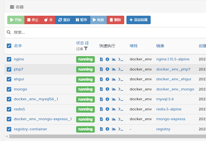Viewport: 206px width, 141px height.
Task: Open stats chart icon for registry-container
Action: click(114, 129)
